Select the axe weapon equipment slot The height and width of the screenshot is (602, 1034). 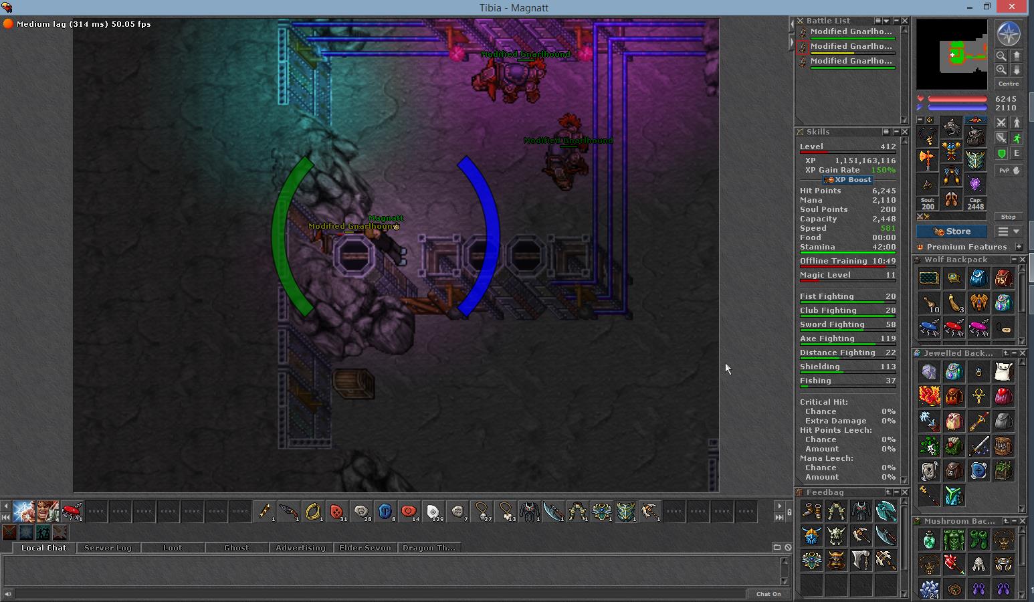[x=927, y=160]
